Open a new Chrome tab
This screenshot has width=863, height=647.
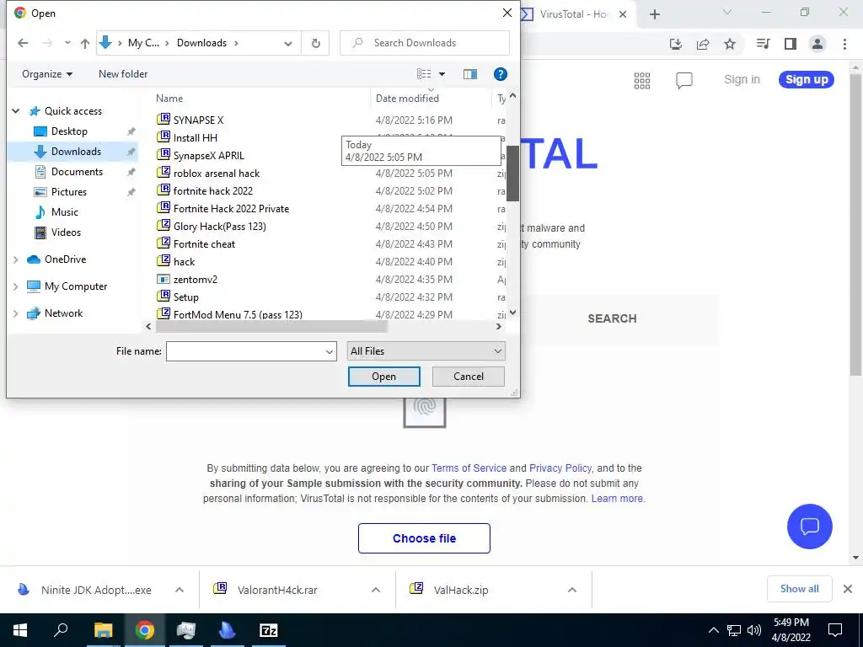(654, 14)
